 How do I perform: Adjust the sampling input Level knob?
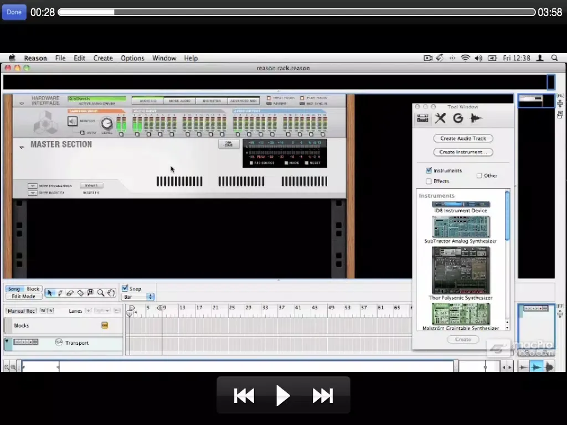(107, 123)
